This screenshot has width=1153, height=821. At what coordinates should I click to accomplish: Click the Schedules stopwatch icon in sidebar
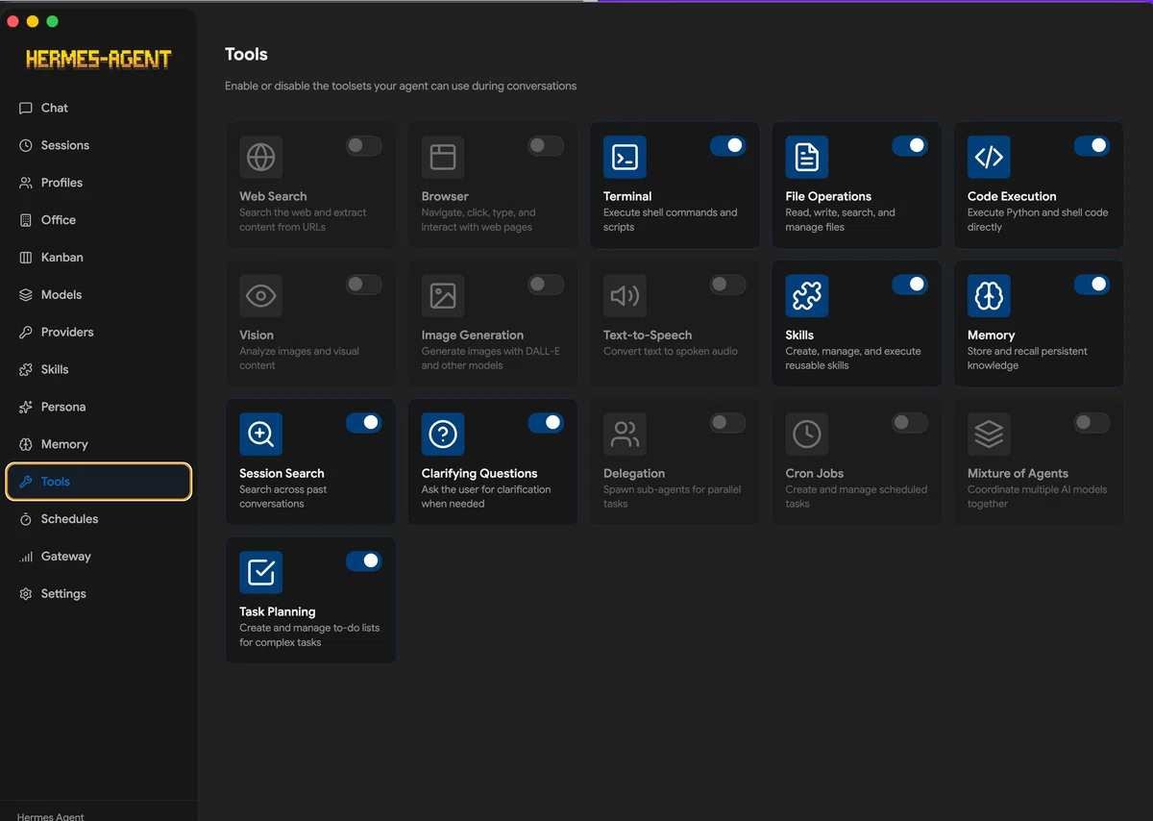point(26,519)
